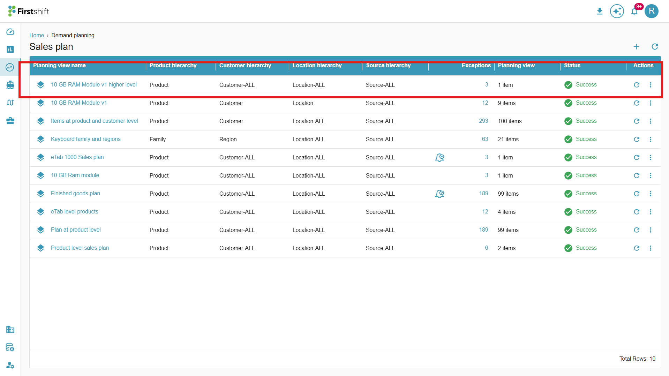Open the ship logistics sidebar icon
Screen dimensions: 669x376
tap(10, 85)
